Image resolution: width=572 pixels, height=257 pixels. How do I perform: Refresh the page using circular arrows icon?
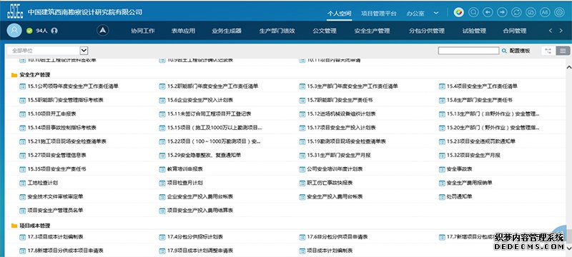(516, 13)
